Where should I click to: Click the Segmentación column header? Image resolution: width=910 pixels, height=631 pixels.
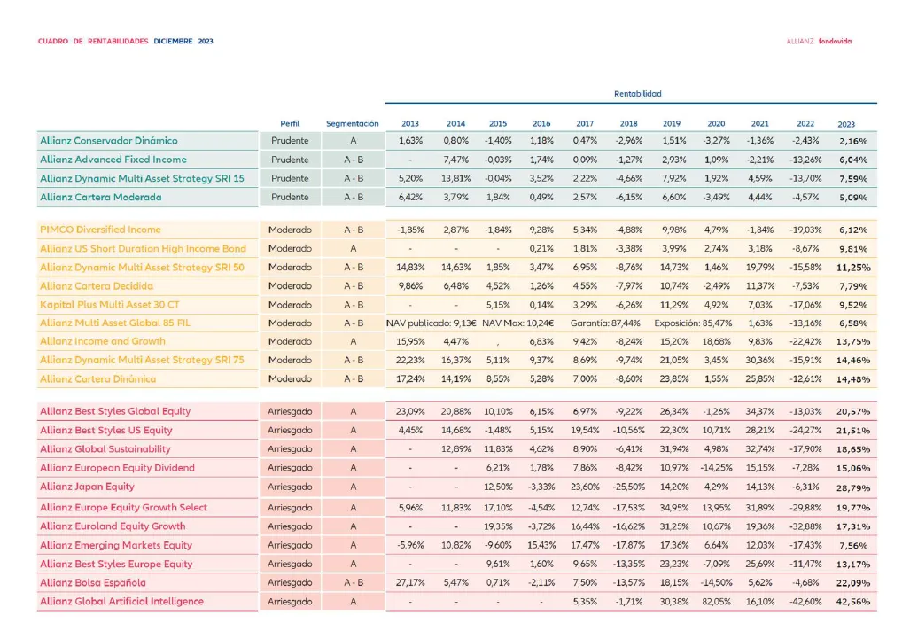click(x=352, y=124)
